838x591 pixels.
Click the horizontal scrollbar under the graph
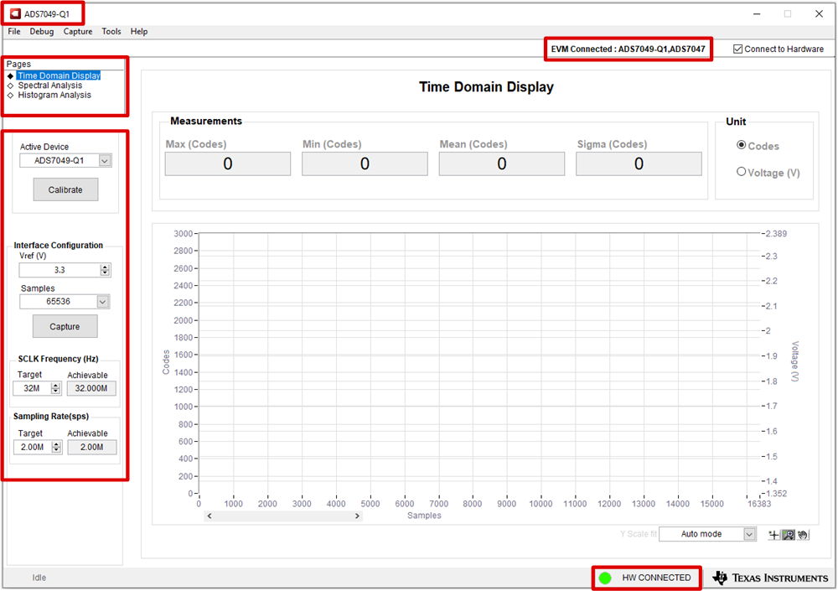pyautogui.click(x=283, y=516)
